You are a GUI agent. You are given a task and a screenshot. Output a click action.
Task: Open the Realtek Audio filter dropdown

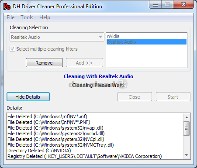coord(57,37)
